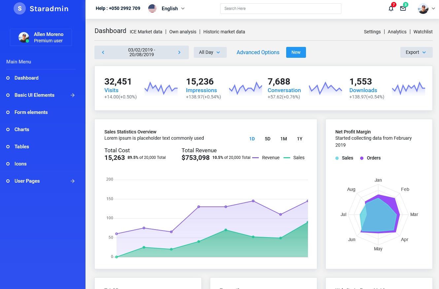Expand Basic UI Elements menu item
Image resolution: width=439 pixels, height=289 pixels.
34,95
